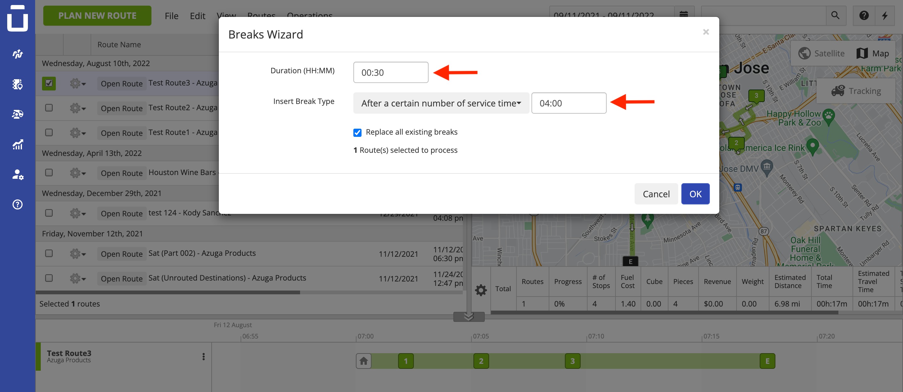Viewport: 903px width, 392px height.
Task: Uncheck Test Route3 row checkbox
Action: coord(49,83)
